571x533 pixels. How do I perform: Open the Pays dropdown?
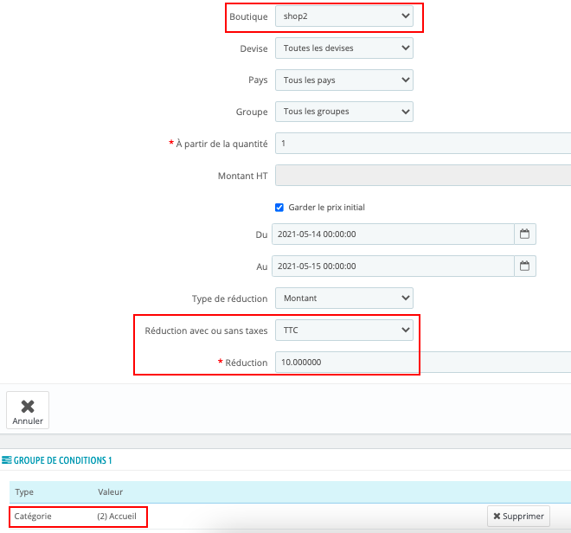pos(344,80)
